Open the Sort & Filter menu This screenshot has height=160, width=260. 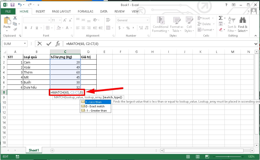[232, 24]
